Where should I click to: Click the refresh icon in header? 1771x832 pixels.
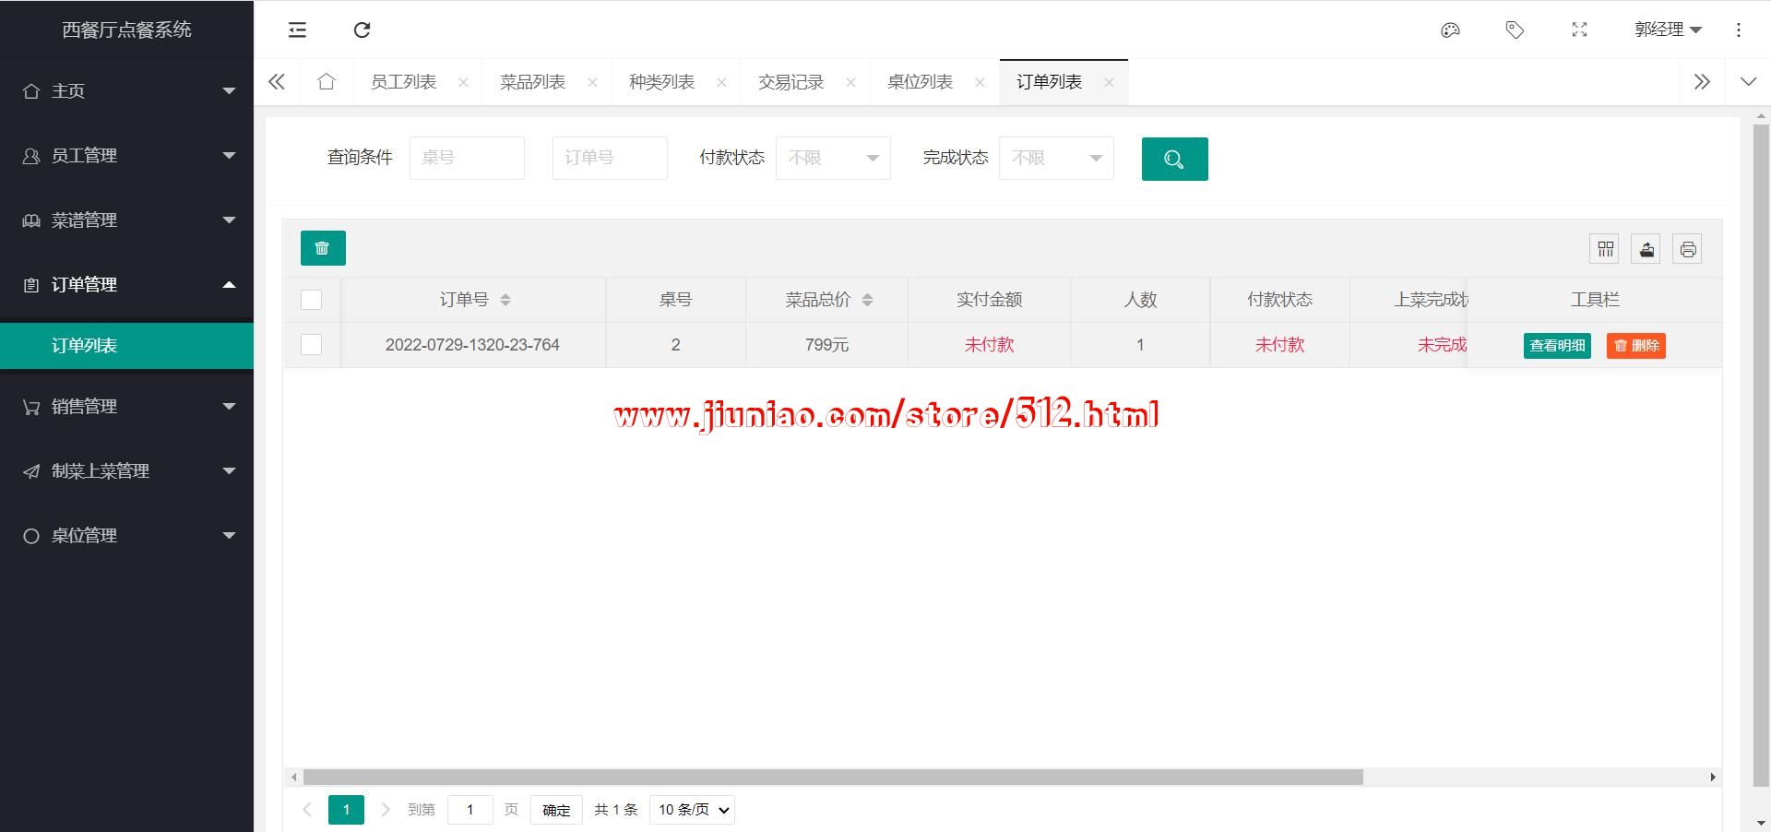point(362,30)
